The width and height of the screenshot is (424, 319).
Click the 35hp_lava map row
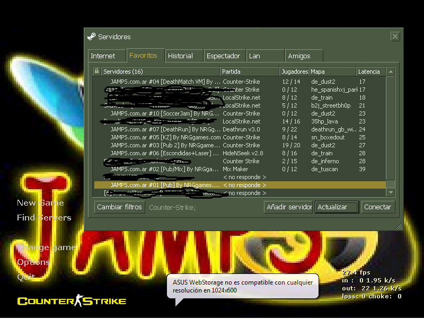point(240,121)
